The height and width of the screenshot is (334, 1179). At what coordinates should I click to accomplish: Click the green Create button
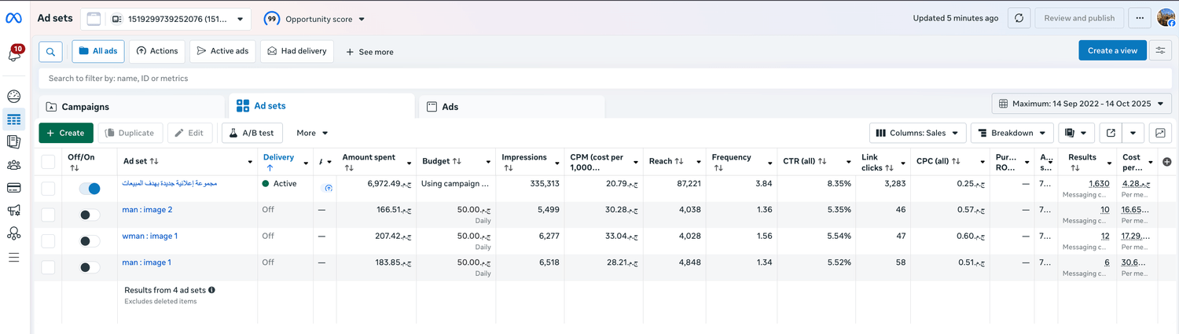[x=66, y=133]
